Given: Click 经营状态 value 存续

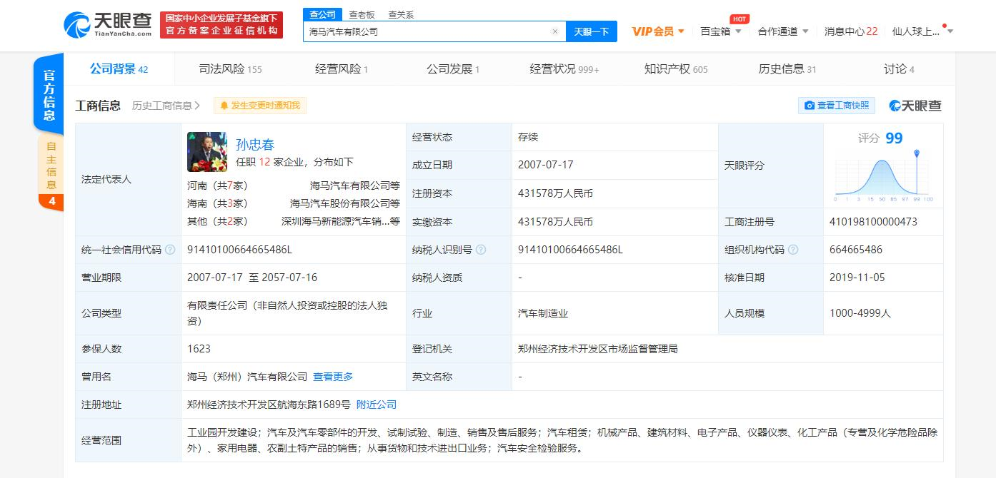Looking at the screenshot, I should point(528,137).
